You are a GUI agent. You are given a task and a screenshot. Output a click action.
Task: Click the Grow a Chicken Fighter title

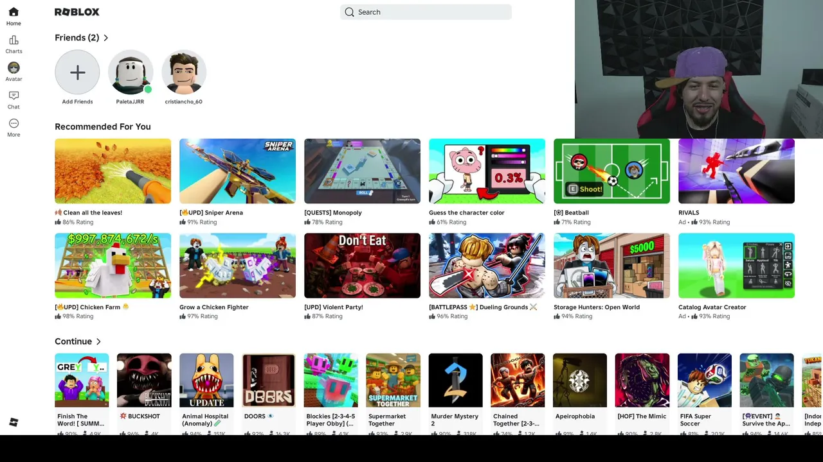(214, 307)
